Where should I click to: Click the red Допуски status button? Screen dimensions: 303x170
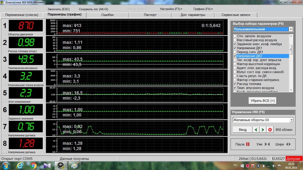pos(294,159)
